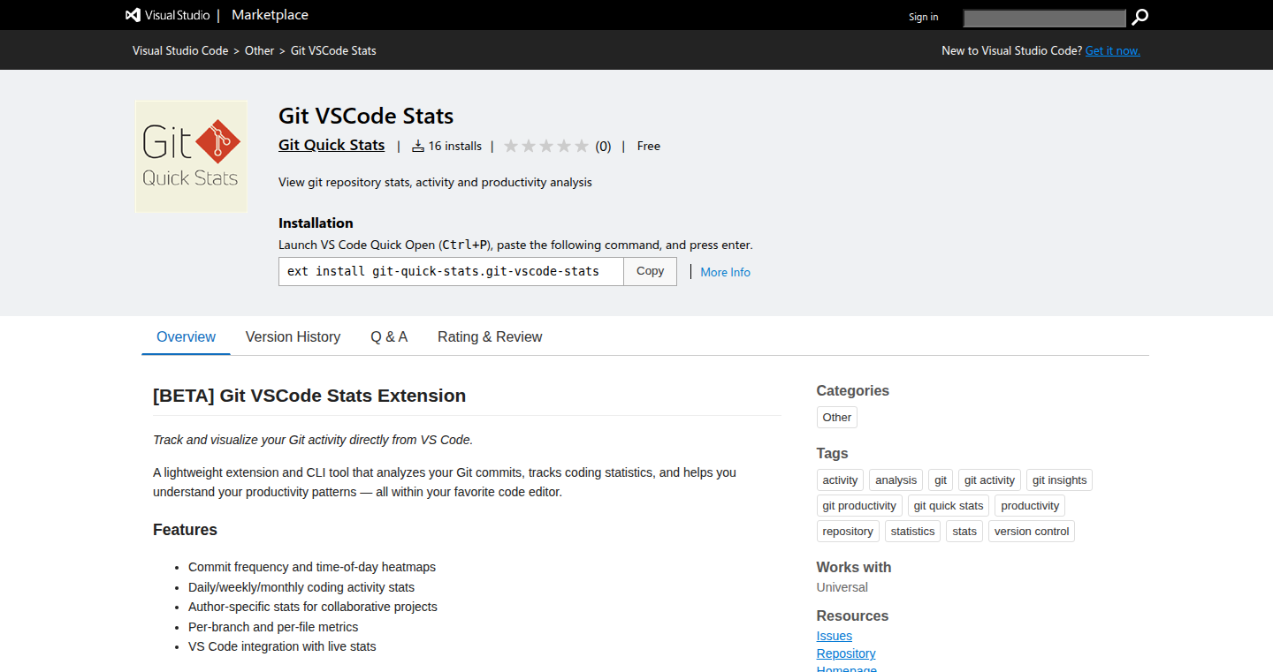Select the Other category chip
This screenshot has height=672, width=1273.
tap(837, 418)
